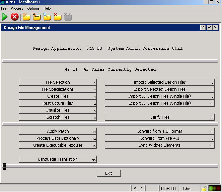Screen dimensions: 222x192
Task: Click the checkmark in Design File Management title
Action: [210, 27]
